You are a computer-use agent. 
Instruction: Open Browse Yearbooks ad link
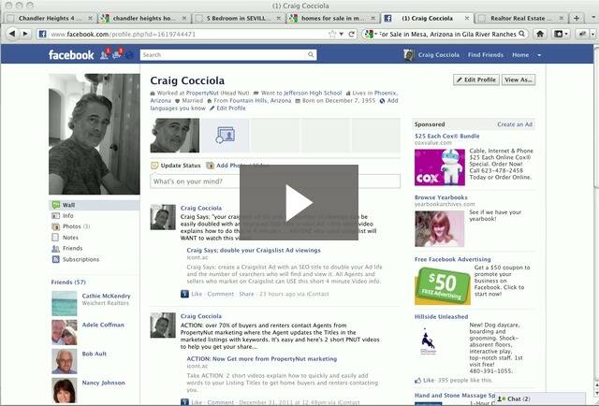441,197
